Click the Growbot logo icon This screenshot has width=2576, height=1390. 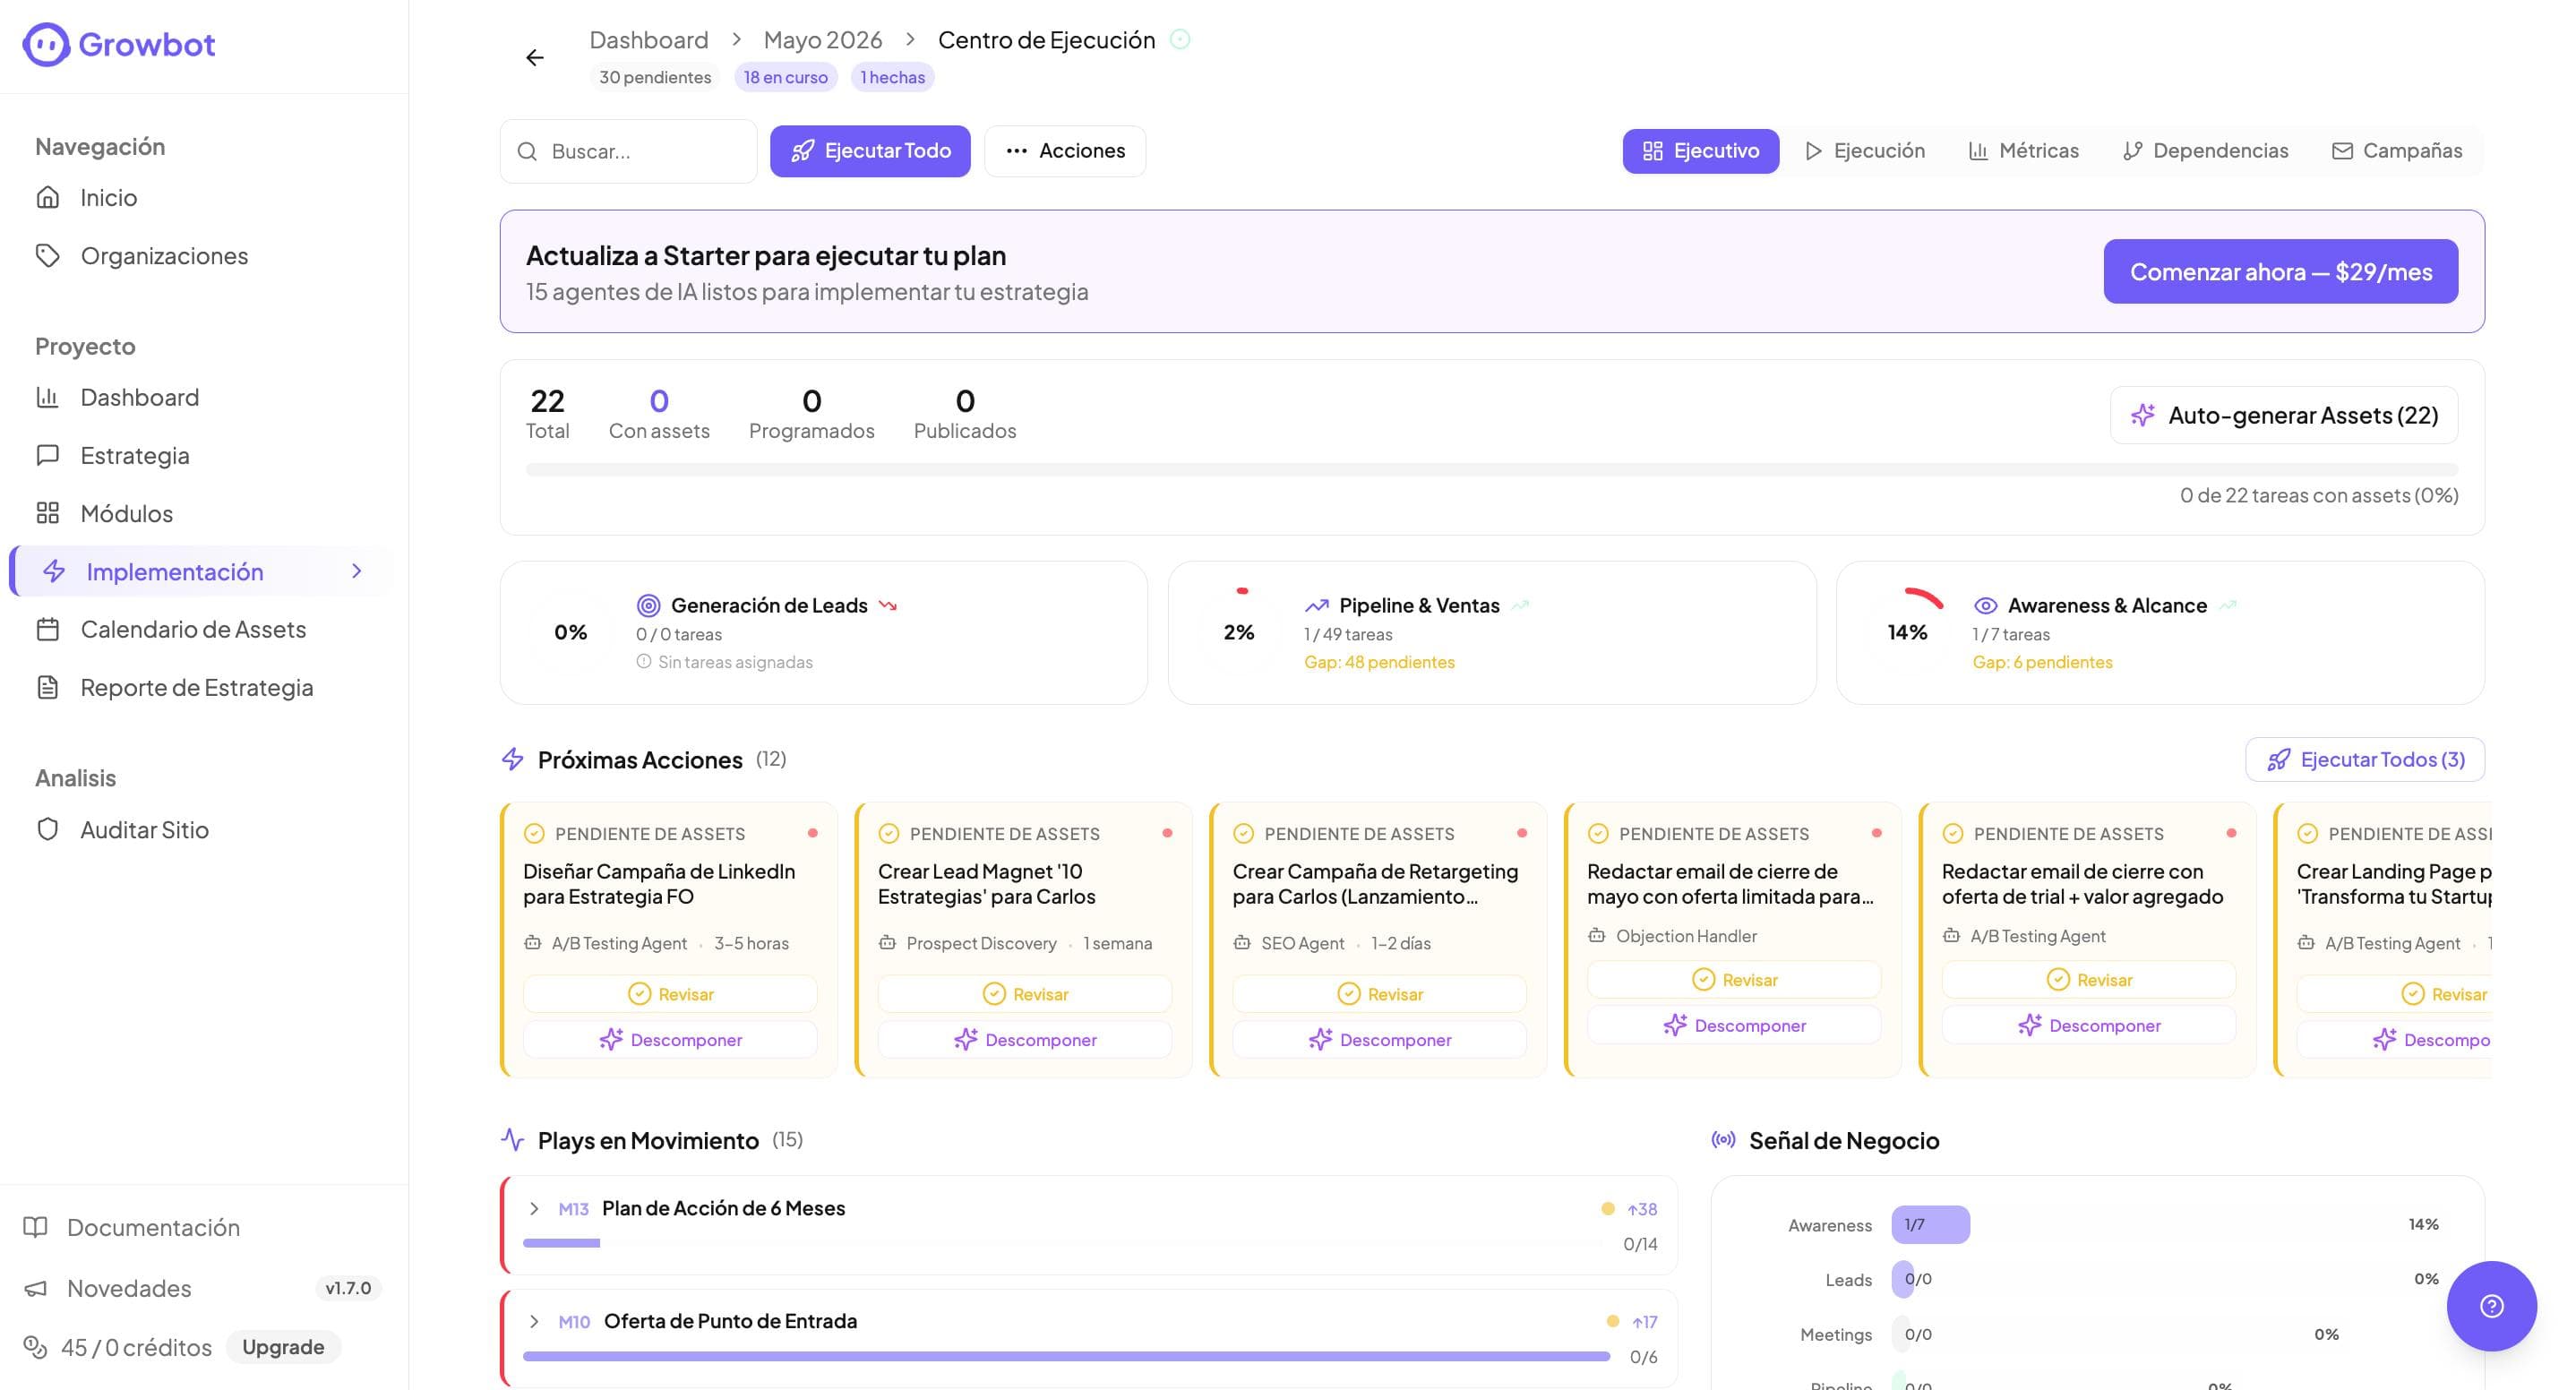[46, 44]
